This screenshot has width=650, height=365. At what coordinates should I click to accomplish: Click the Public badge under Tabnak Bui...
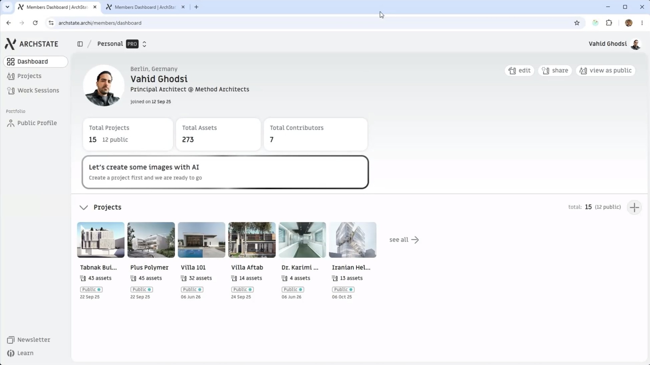(91, 289)
